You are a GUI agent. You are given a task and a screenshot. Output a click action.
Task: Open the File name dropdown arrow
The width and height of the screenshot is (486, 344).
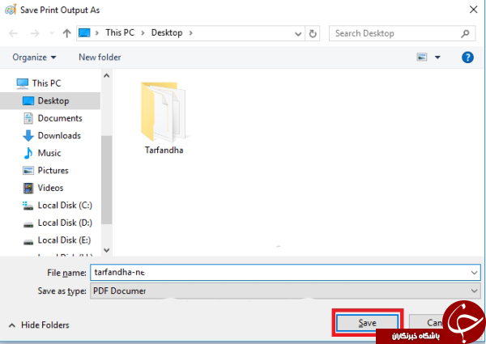click(x=474, y=273)
